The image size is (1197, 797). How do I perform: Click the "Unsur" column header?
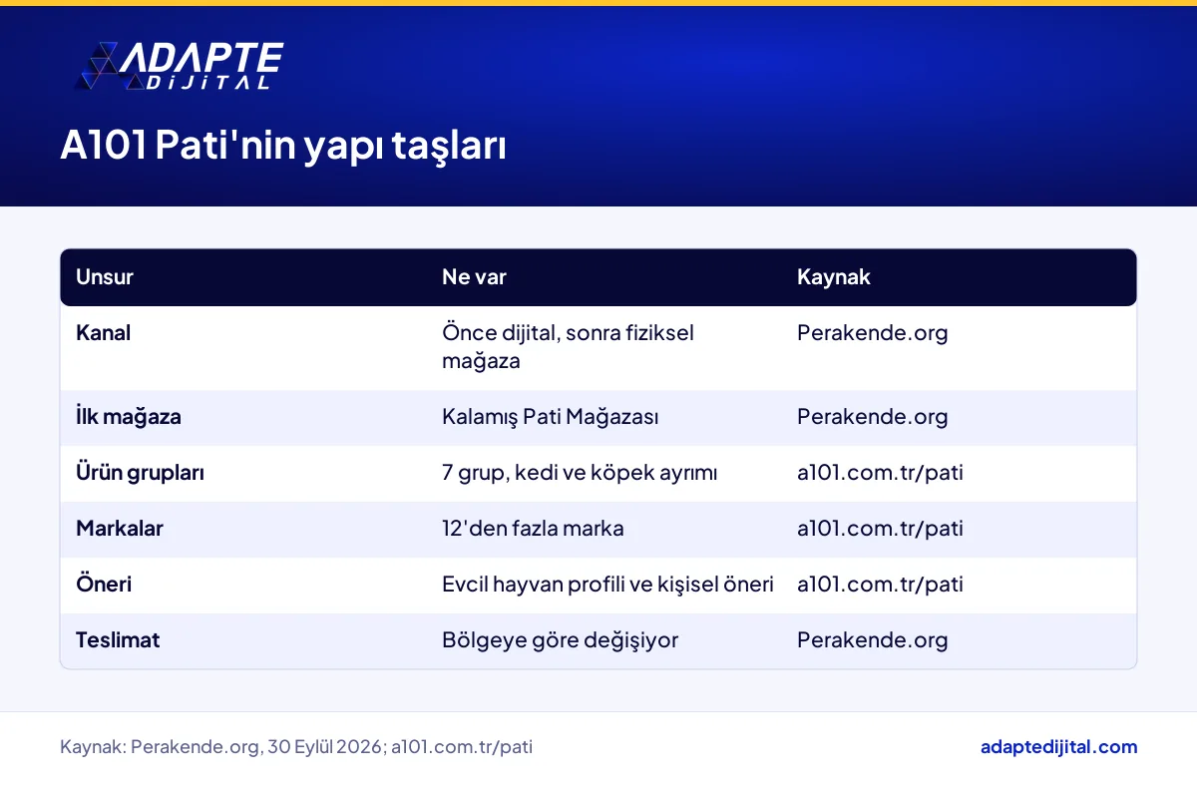tap(105, 277)
